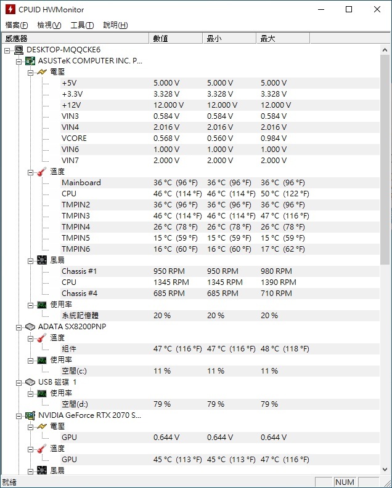
Task: Open the 工具(T) menu
Action: tap(82, 25)
